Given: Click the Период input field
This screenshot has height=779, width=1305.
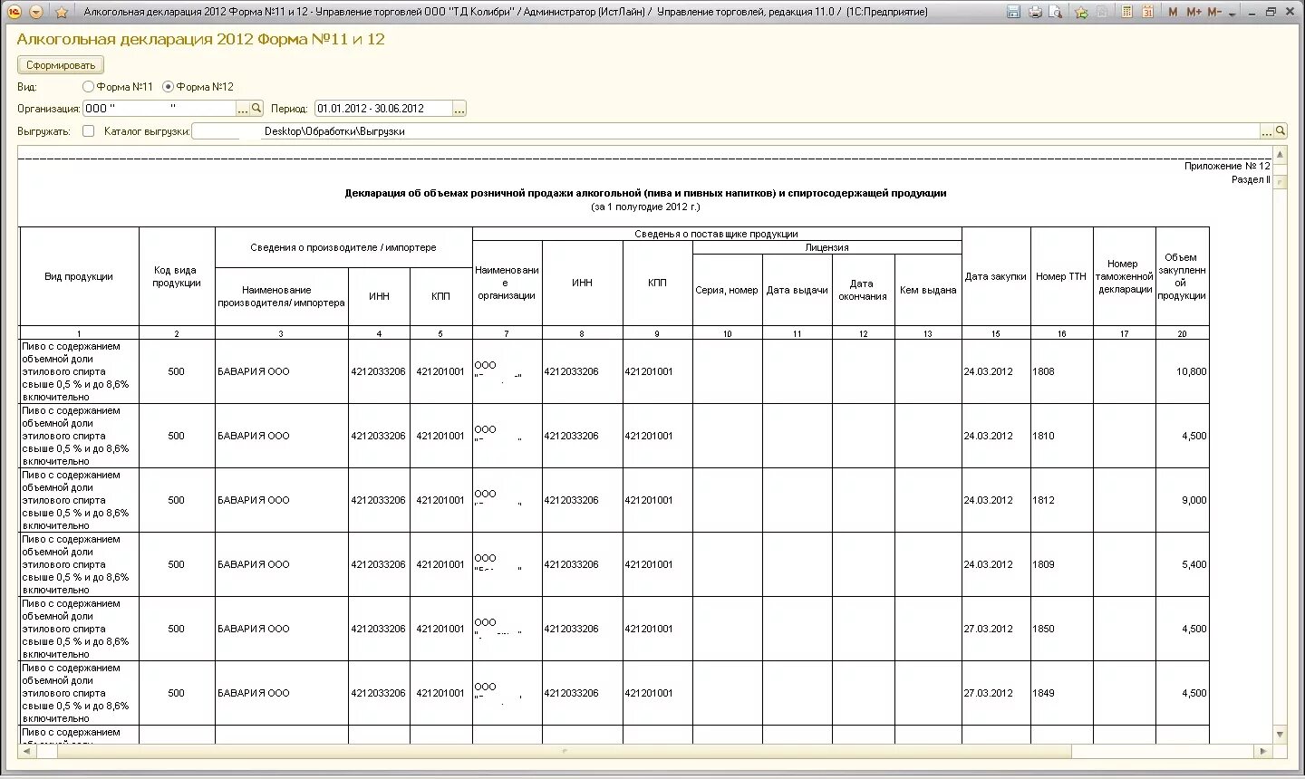Looking at the screenshot, I should click(383, 109).
